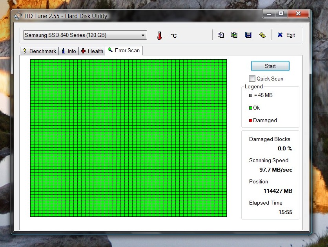Start the error scan
This screenshot has height=247, width=328.
pos(270,66)
